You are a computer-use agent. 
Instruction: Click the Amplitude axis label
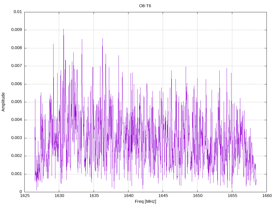3,102
